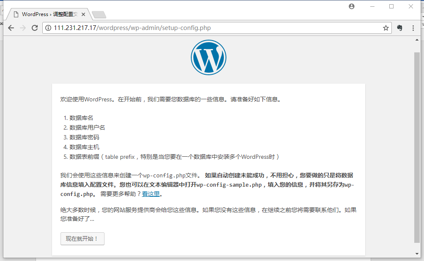Click the bookmark star in the address bar

tap(385, 28)
